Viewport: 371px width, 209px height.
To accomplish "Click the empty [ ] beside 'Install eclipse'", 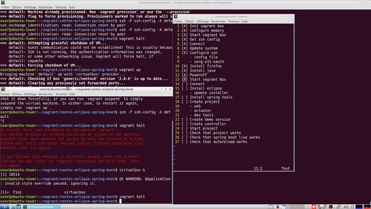I will click(x=184, y=88).
